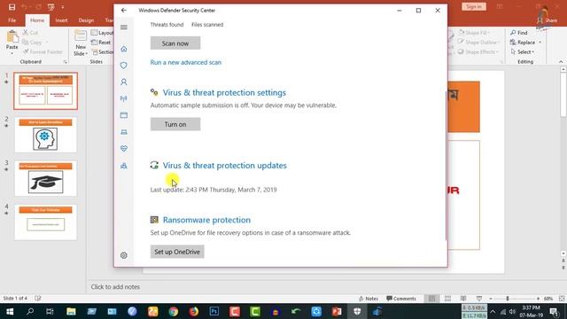The width and height of the screenshot is (567, 319).
Task: Open Virus & threat protection updates heading
Action: (x=224, y=166)
